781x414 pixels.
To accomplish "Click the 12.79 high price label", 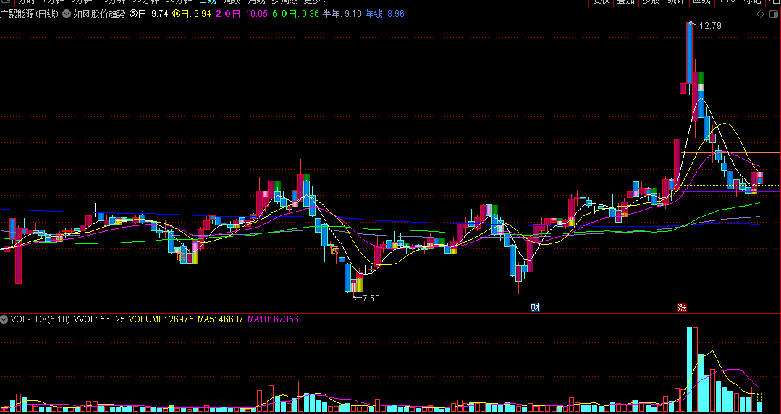I will (710, 26).
